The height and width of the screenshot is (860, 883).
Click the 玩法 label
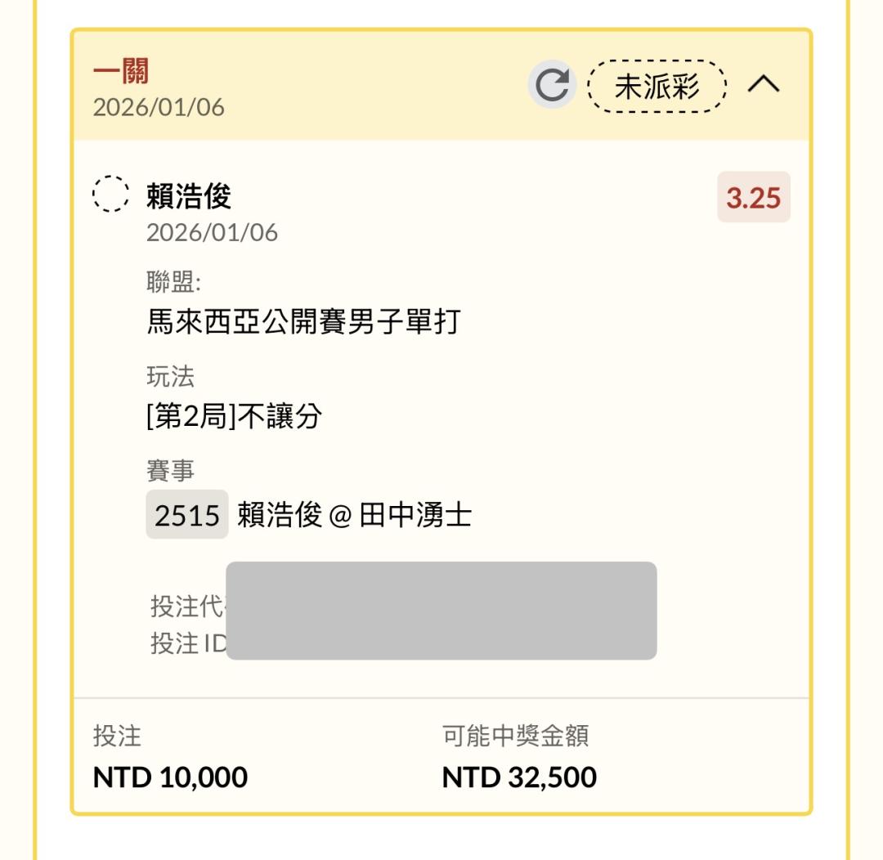pos(170,377)
